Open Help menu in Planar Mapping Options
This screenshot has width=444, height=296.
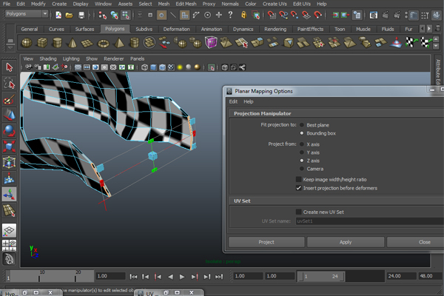(x=249, y=101)
